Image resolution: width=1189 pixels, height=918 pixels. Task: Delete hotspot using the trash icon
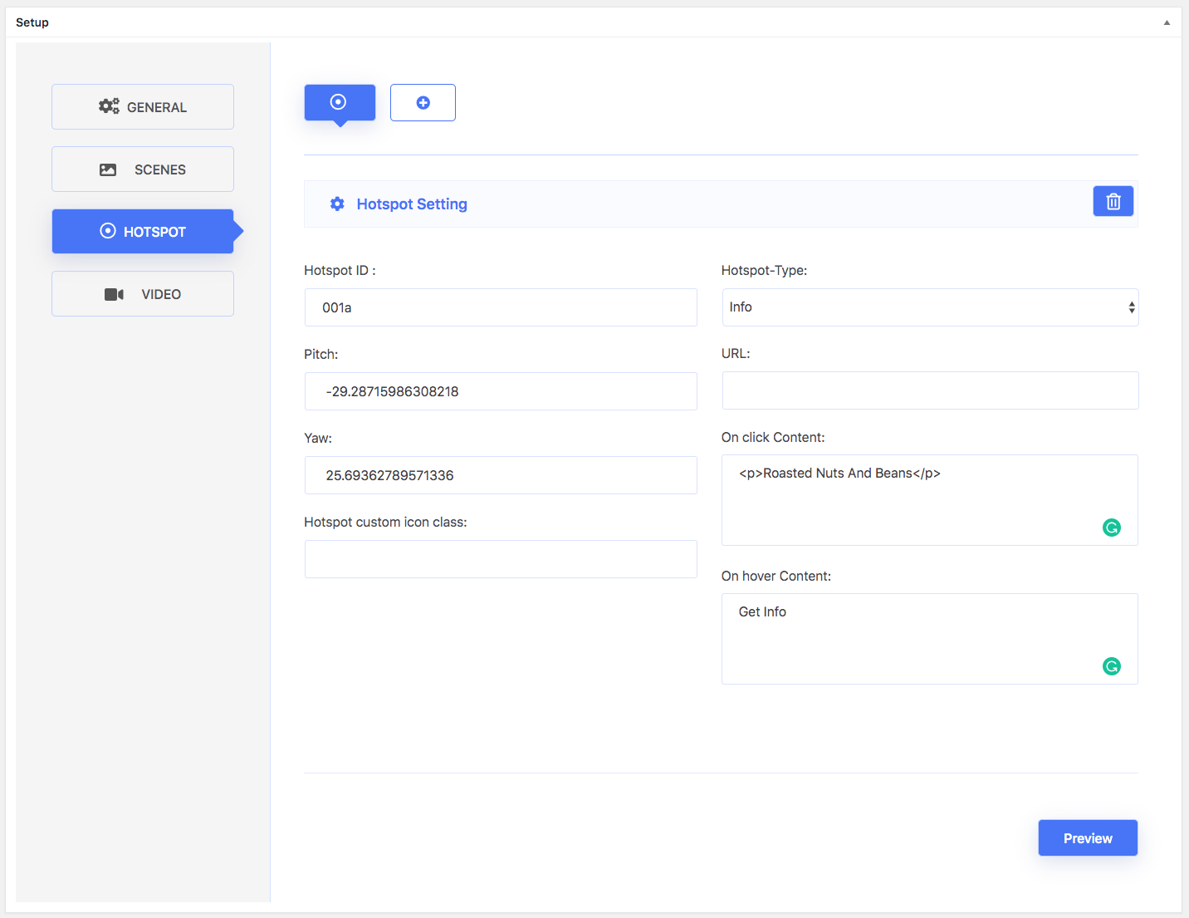pyautogui.click(x=1113, y=202)
